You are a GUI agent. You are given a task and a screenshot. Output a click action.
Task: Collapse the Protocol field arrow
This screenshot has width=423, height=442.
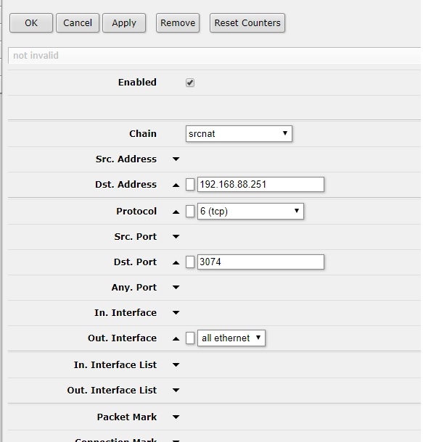(x=176, y=212)
